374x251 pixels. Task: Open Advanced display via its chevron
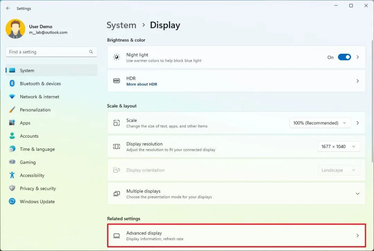click(357, 236)
